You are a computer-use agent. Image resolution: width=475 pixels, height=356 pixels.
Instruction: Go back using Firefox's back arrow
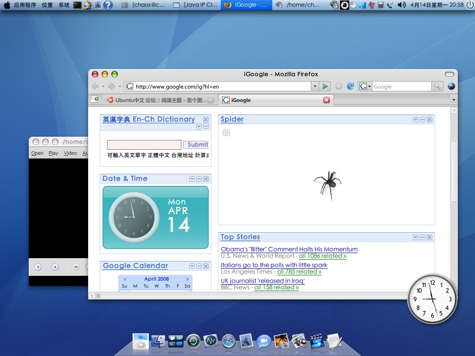(95, 86)
